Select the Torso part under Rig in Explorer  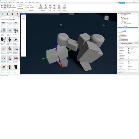tap(125, 30)
